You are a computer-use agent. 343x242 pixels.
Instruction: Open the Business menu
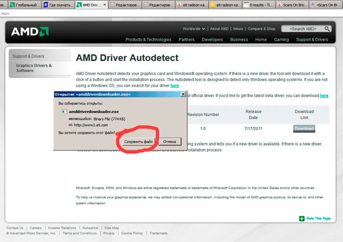239,40
